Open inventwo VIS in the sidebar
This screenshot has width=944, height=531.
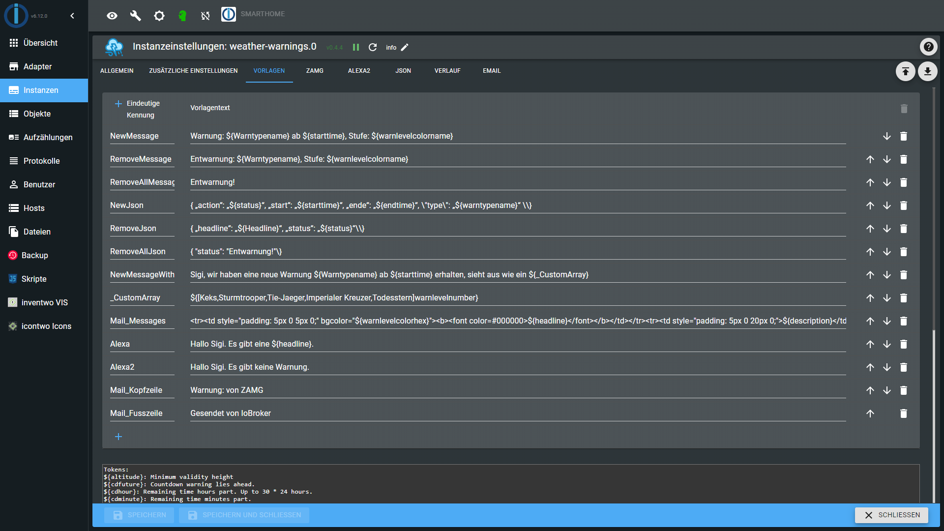(x=44, y=302)
